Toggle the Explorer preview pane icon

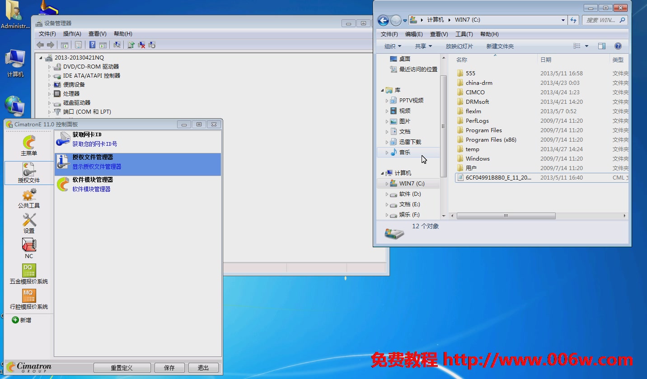coord(601,46)
